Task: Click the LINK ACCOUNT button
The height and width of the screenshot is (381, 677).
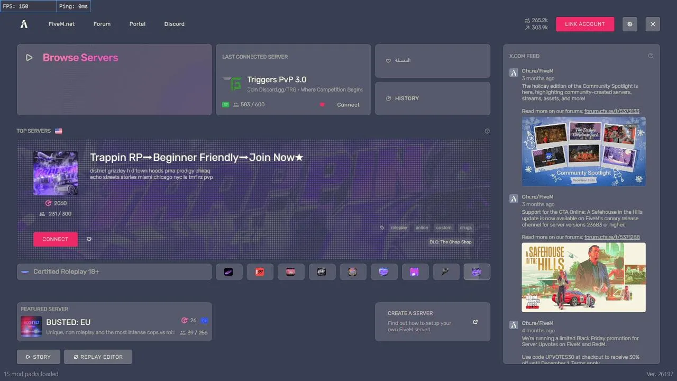Action: tap(585, 24)
